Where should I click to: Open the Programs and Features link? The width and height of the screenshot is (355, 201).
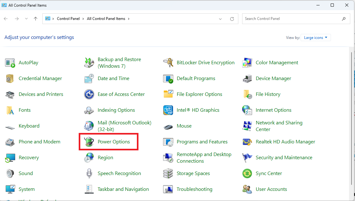[x=202, y=142]
